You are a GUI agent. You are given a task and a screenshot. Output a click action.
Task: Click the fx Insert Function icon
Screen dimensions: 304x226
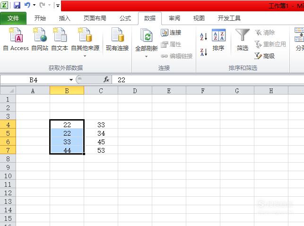point(106,79)
